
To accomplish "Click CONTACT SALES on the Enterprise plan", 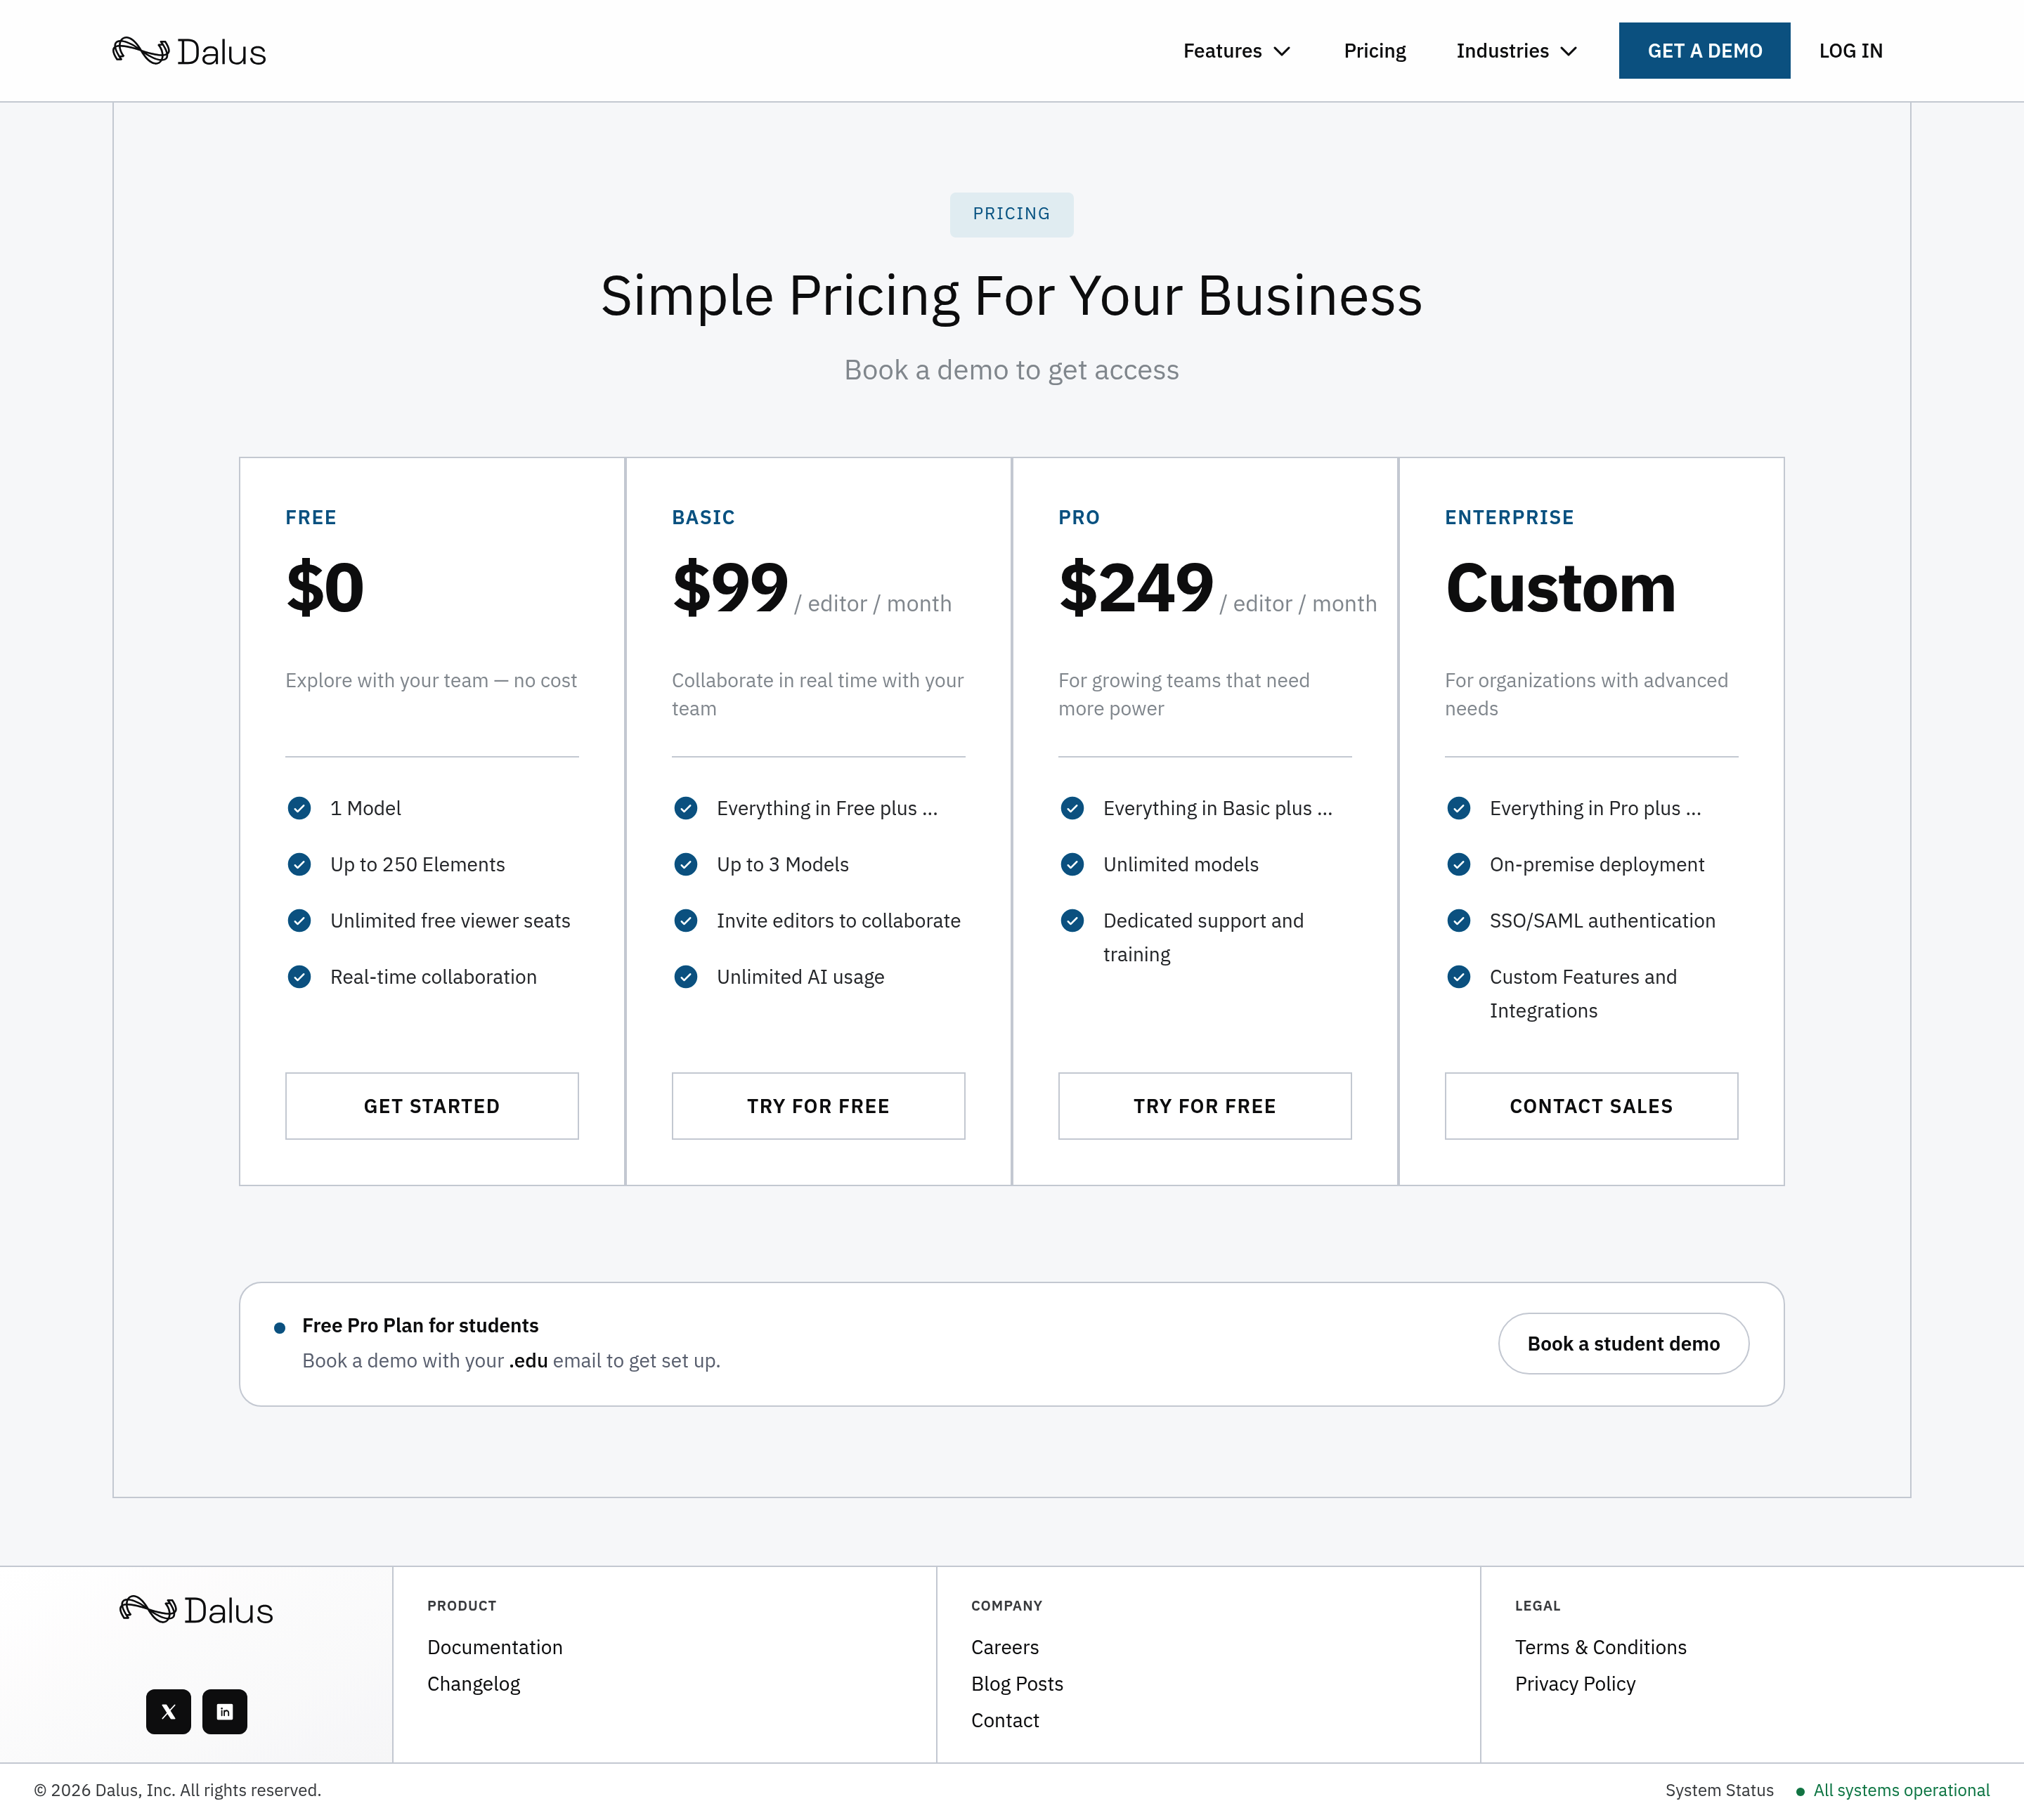I will [x=1591, y=1106].
